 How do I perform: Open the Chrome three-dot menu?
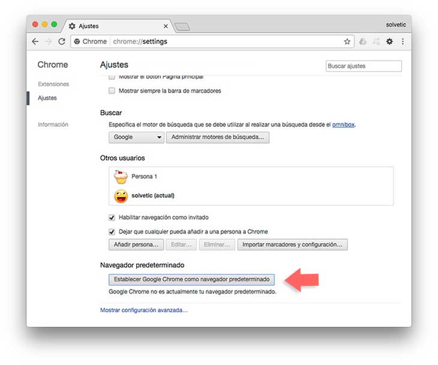coord(403,41)
